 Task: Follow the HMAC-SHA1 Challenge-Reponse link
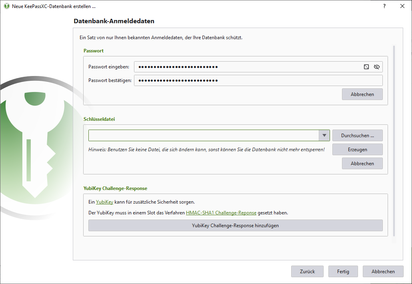[221, 212]
